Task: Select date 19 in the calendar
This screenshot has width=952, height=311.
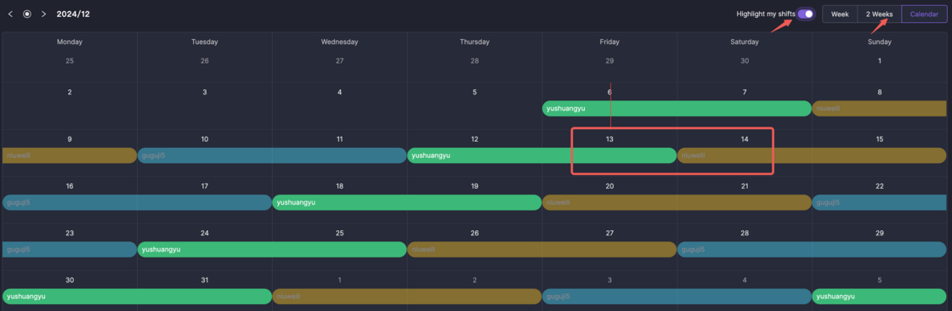Action: pyautogui.click(x=474, y=186)
